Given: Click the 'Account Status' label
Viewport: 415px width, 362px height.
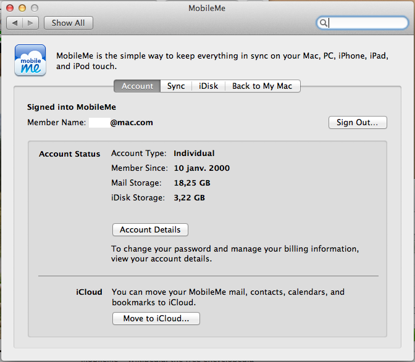Looking at the screenshot, I should click(x=70, y=154).
